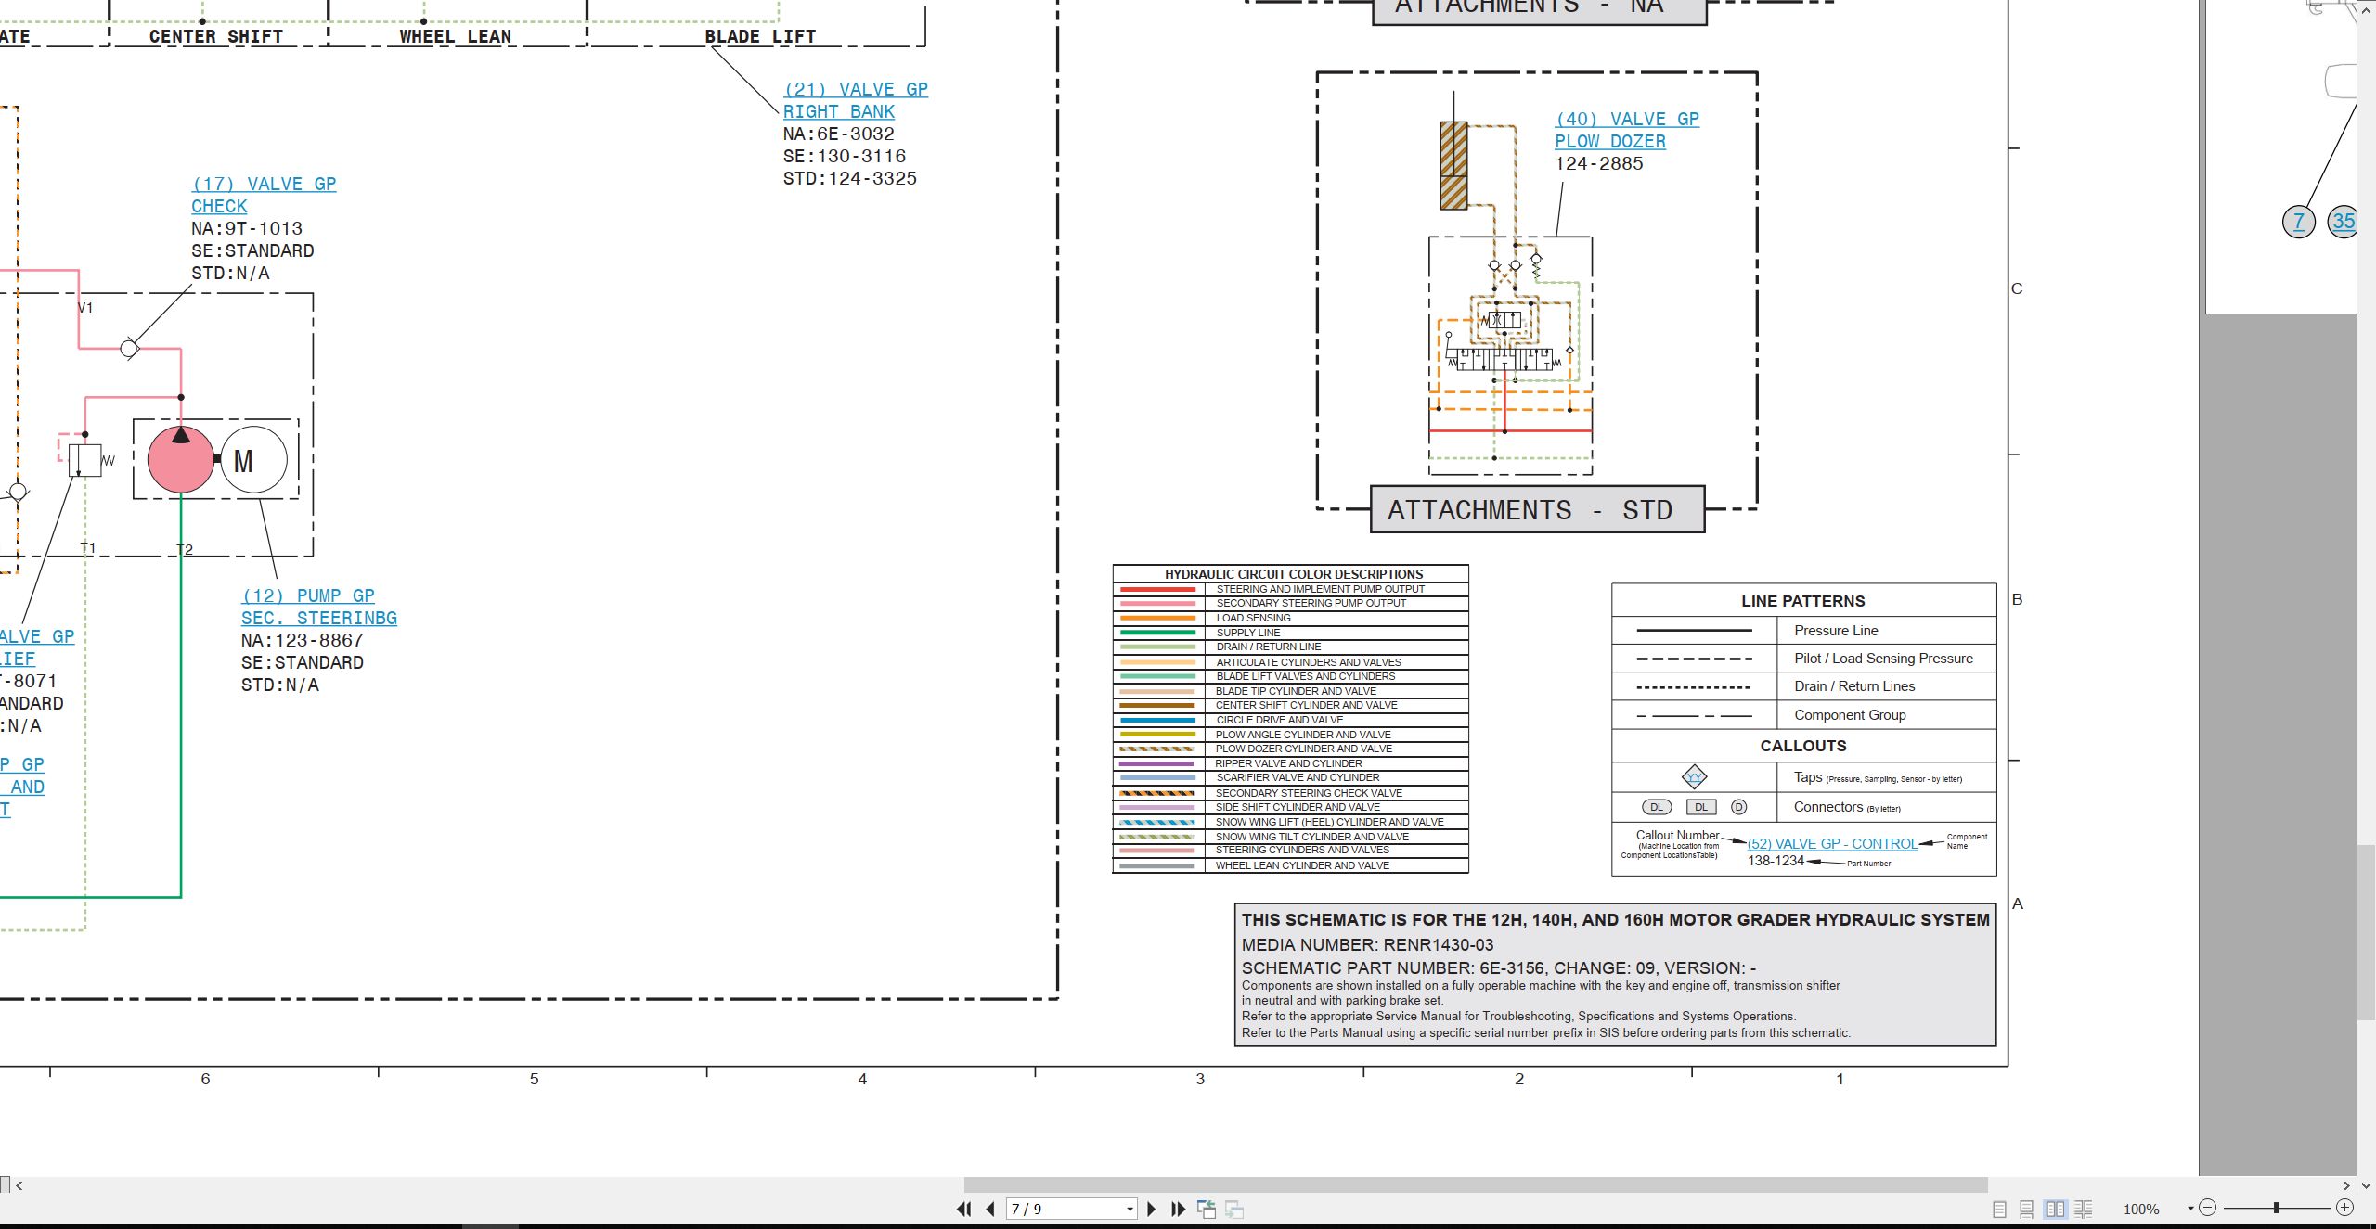Viewport: 2376px width, 1229px height.
Task: Click the WHEEL LEAN label
Action: point(455,36)
